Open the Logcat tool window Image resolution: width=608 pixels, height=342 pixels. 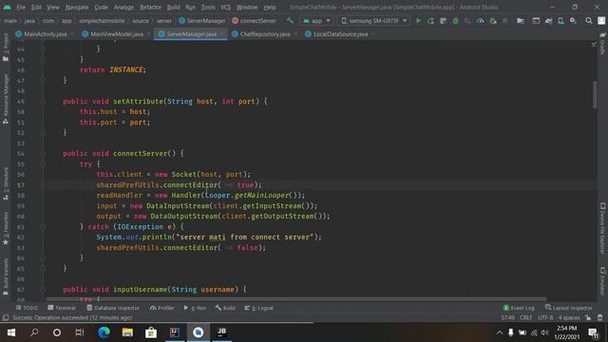pyautogui.click(x=258, y=308)
